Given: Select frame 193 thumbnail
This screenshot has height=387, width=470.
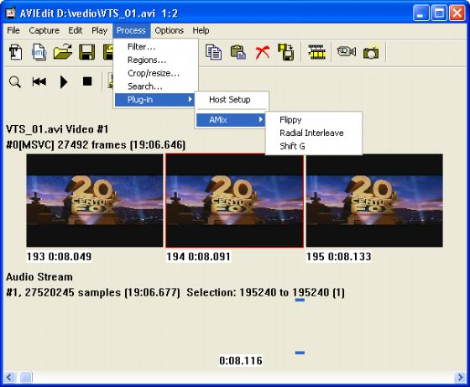Looking at the screenshot, I should point(94,201).
